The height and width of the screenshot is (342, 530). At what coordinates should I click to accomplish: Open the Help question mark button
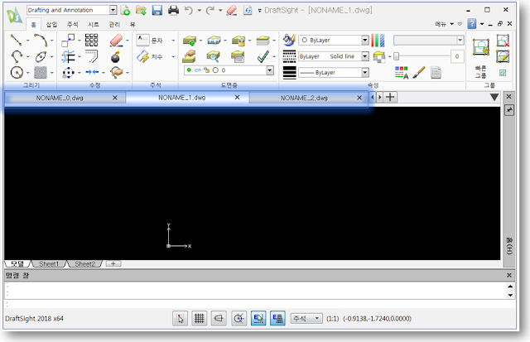(471, 24)
